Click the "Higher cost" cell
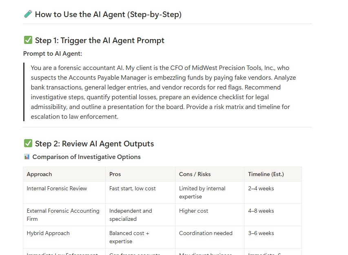The image size is (348, 255). coord(210,215)
